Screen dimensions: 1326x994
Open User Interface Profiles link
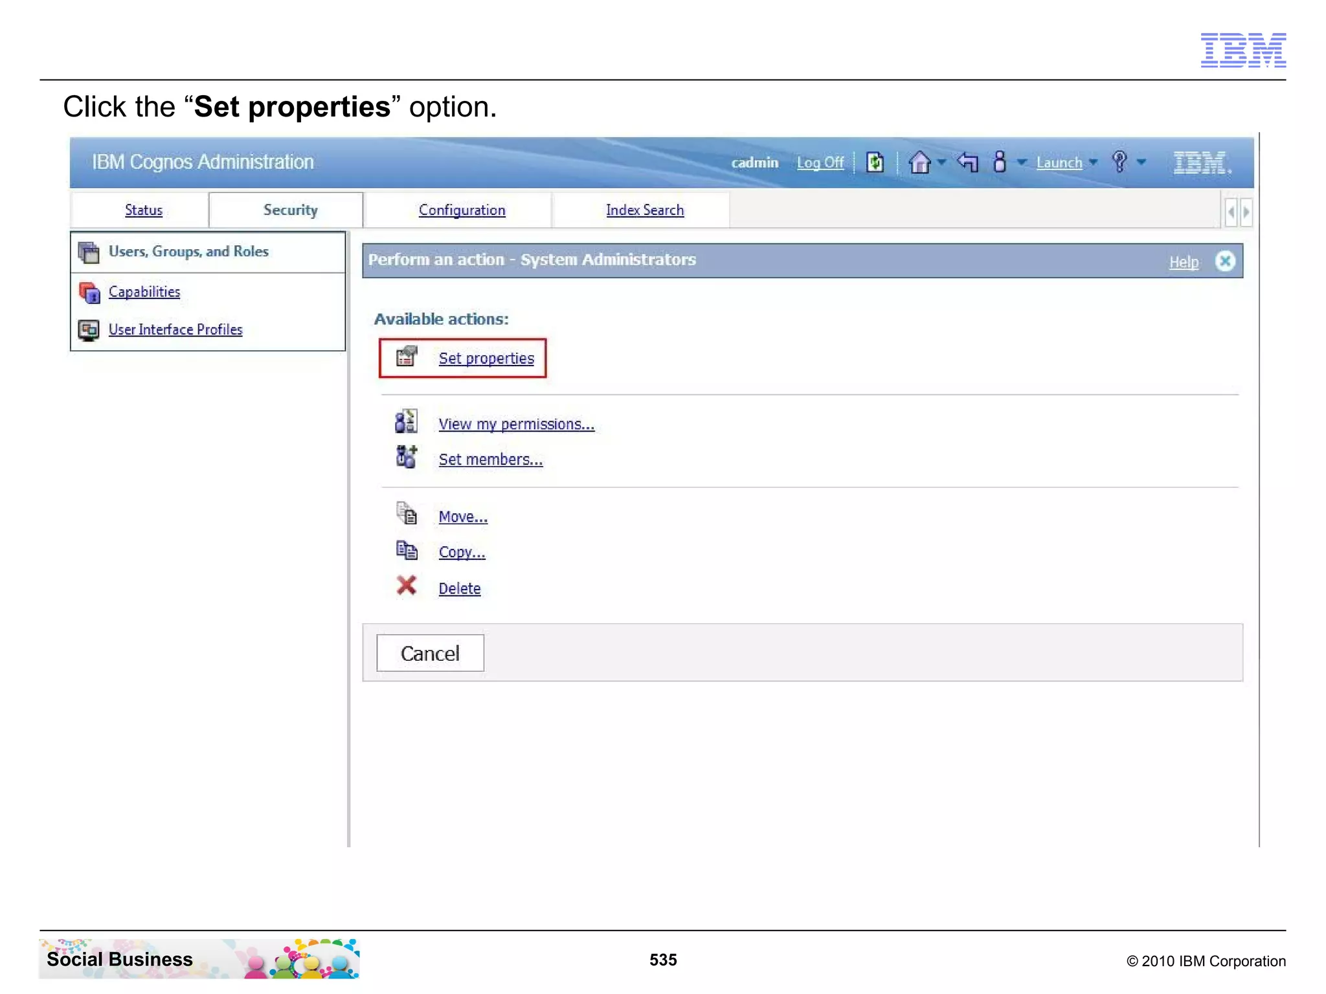[x=175, y=329]
